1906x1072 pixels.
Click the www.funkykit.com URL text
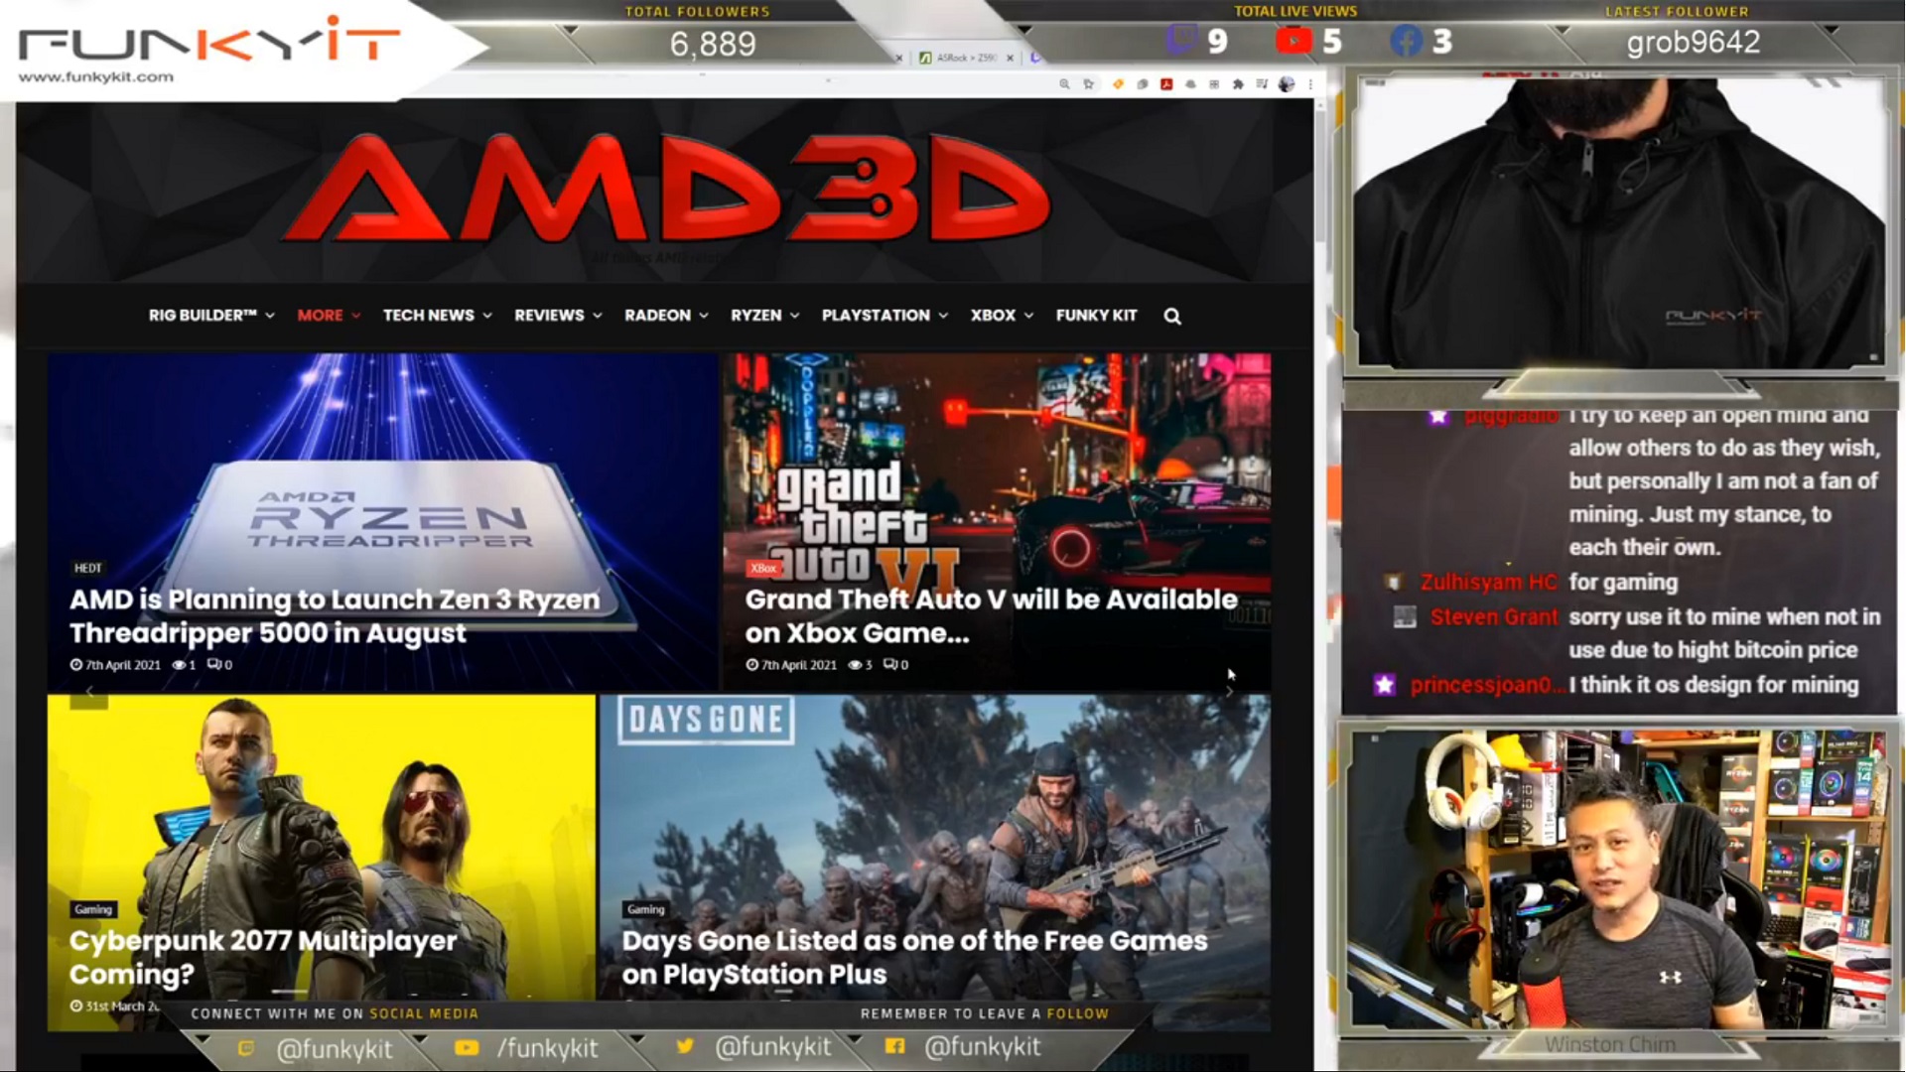(95, 77)
